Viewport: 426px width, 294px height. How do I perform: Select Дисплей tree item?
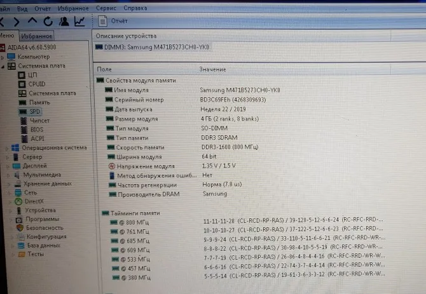point(30,166)
